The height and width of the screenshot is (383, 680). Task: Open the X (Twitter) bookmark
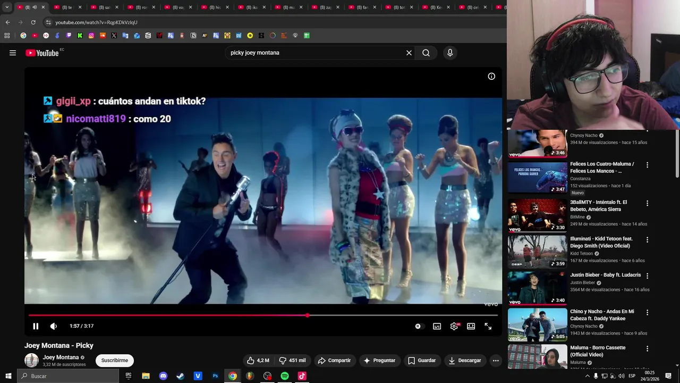[114, 36]
